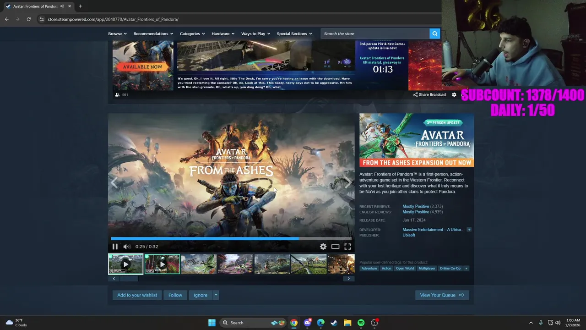Select the Launch Accolades Trailer thumbnail
Screen dimensions: 586x330
tap(162, 264)
